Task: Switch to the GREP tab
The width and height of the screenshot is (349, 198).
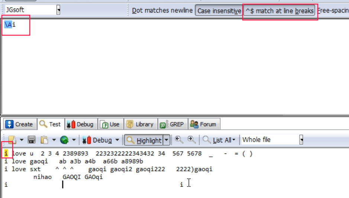Action: (172, 124)
